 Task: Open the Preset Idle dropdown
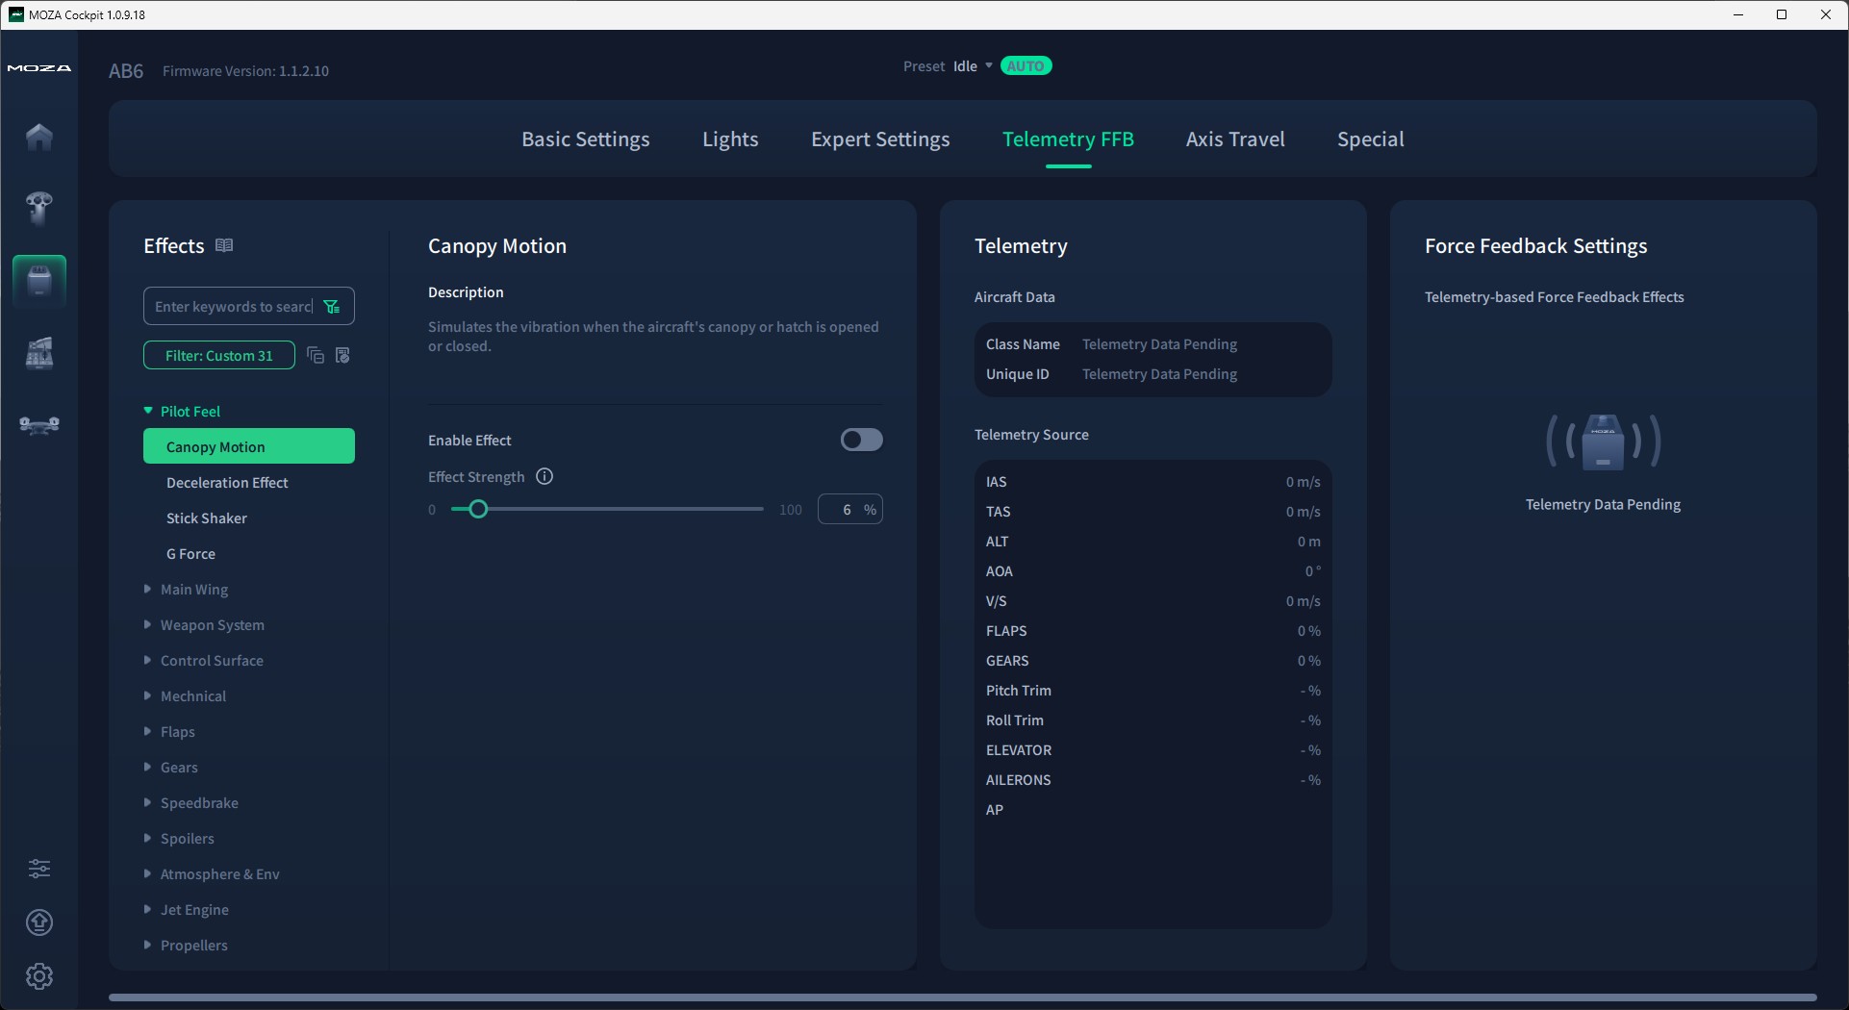(x=972, y=66)
